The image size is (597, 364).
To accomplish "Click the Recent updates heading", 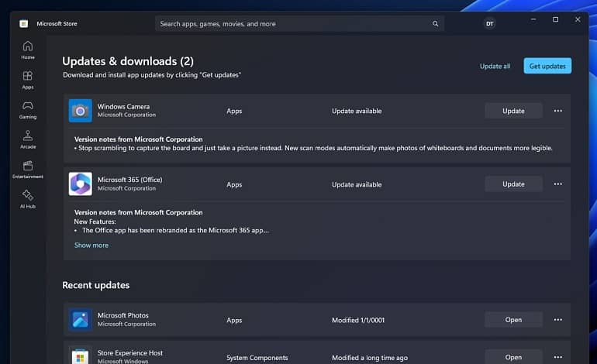I will [x=95, y=285].
